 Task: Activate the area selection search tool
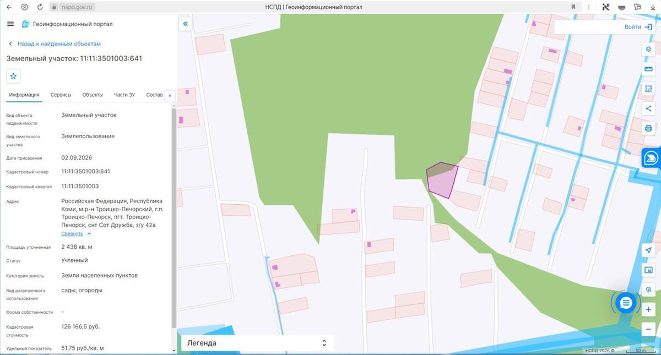(x=648, y=89)
